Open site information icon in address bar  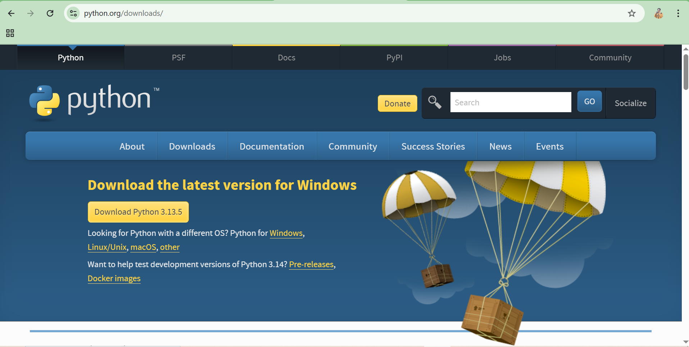73,13
